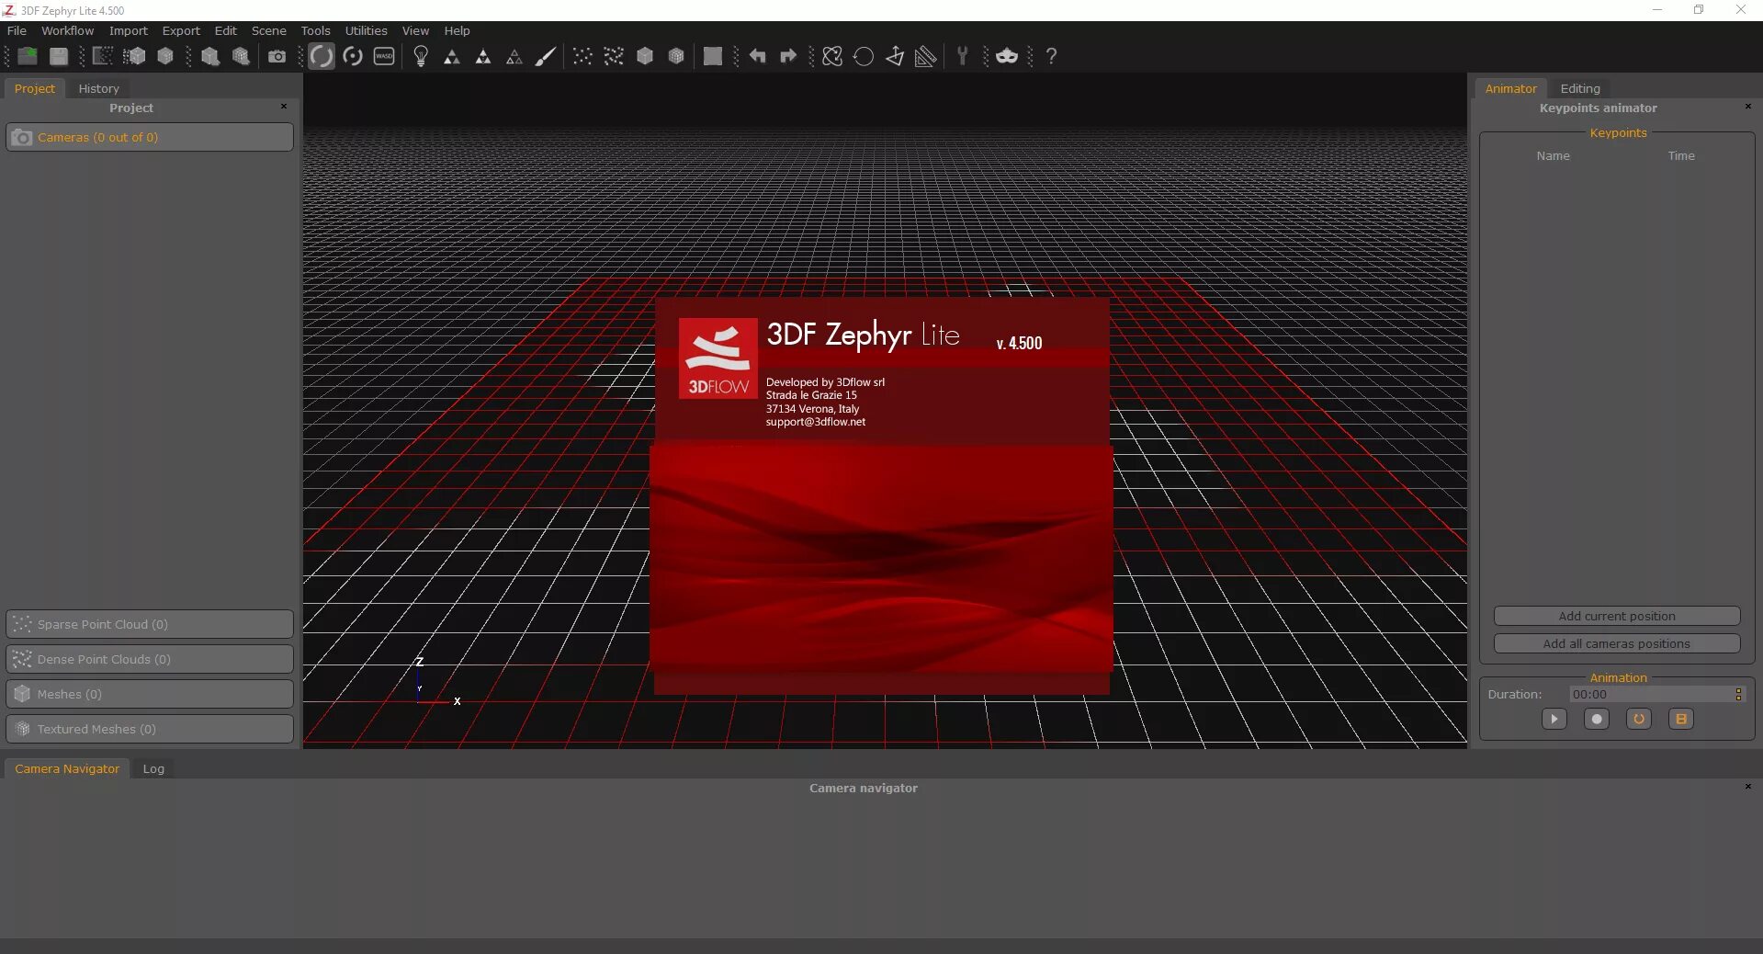
Task: Expand the Meshes (0) section
Action: click(150, 694)
